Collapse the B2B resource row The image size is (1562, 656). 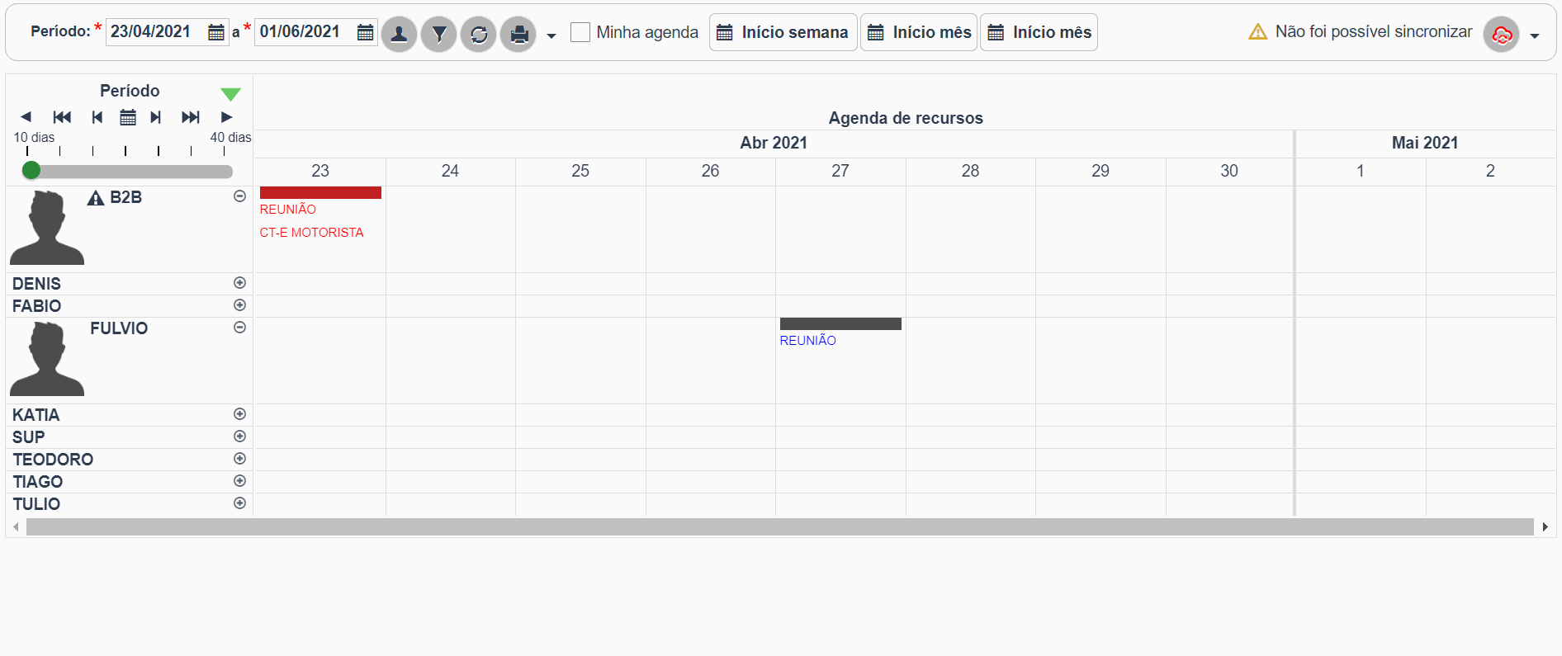(239, 196)
